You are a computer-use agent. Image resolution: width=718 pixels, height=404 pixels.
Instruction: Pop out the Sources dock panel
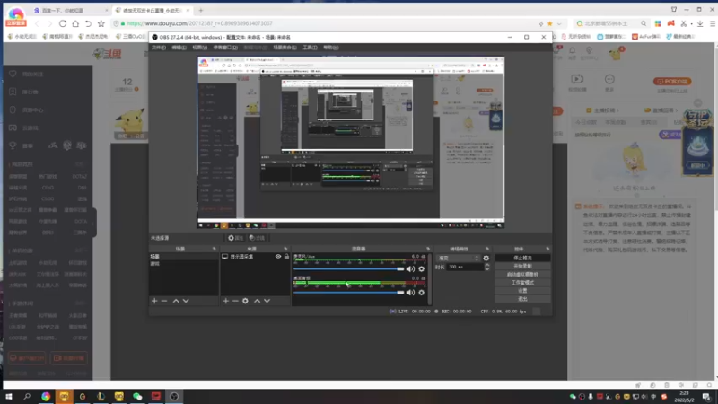coord(285,249)
